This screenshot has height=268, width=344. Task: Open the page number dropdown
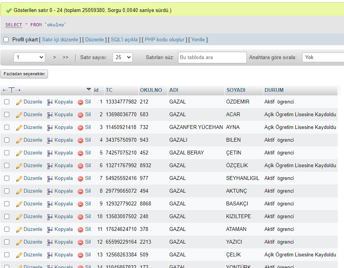pyautogui.click(x=29, y=58)
